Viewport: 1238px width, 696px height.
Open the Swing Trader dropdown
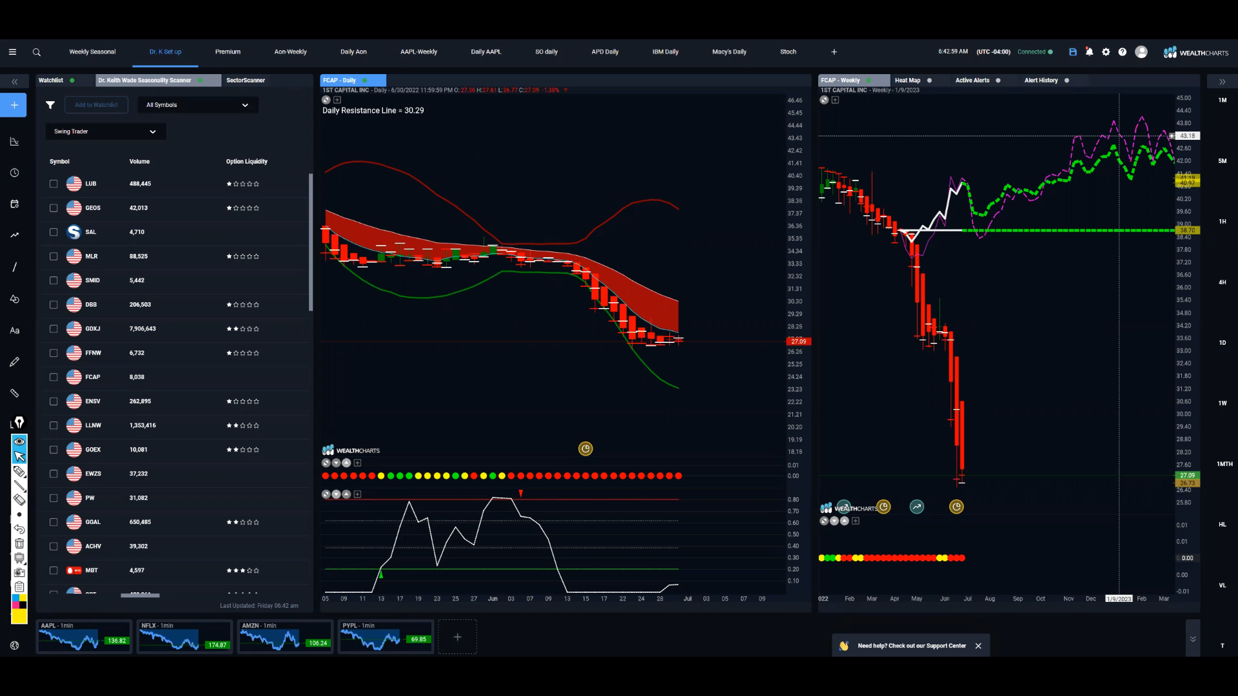(106, 131)
